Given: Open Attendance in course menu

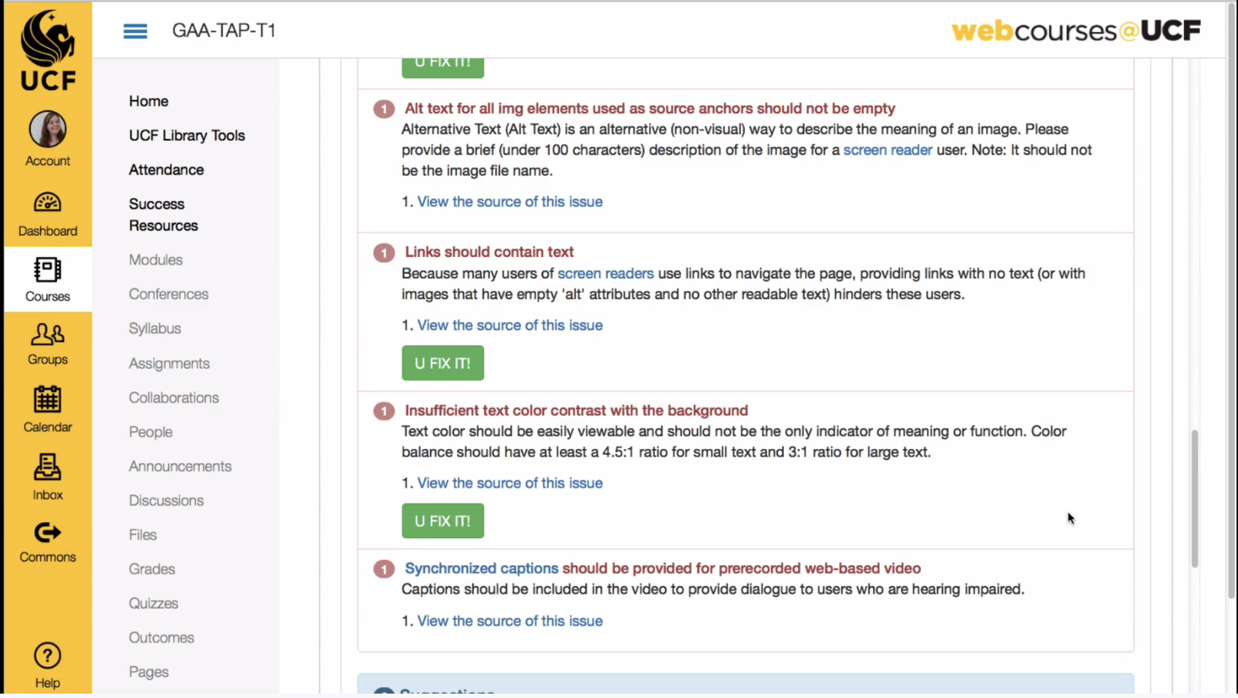Looking at the screenshot, I should [166, 170].
